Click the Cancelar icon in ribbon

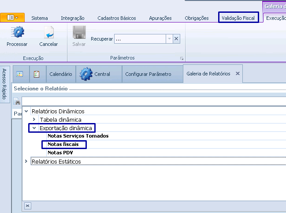[48, 33]
